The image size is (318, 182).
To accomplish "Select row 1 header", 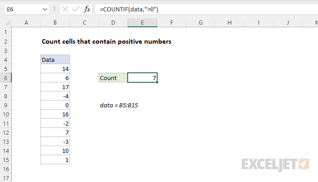I will click(x=5, y=32).
